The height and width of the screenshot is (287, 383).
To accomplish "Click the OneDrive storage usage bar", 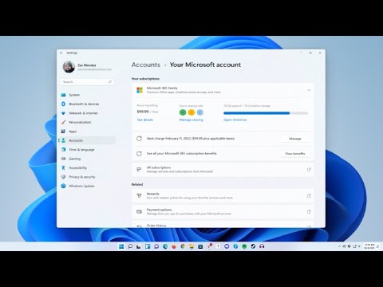I will click(x=266, y=113).
